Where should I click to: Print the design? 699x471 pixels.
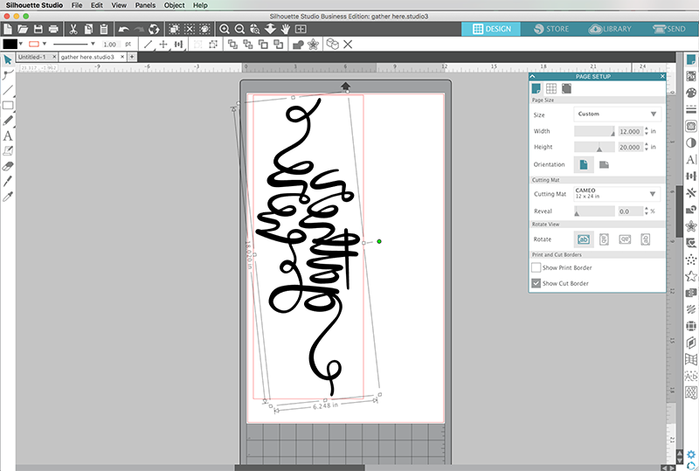tap(53, 29)
